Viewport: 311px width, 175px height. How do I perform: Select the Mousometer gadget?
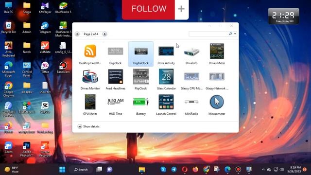pyautogui.click(x=217, y=105)
